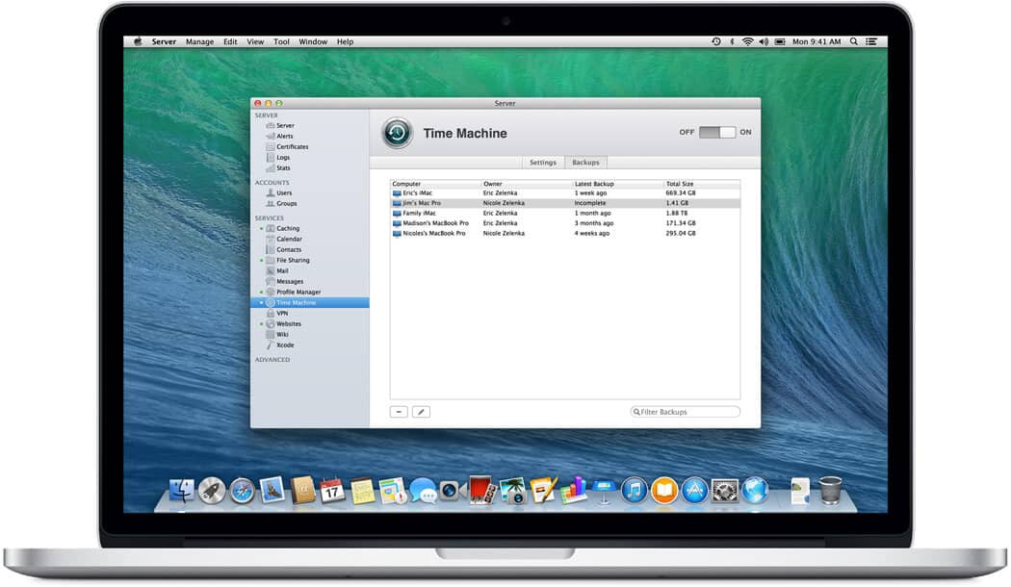The width and height of the screenshot is (1011, 587).
Task: Select Nicoles's MacBook Pro backup row
Action: (x=565, y=233)
